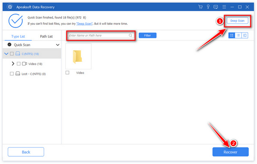
Task: Maximize the Data Recovery window
Action: click(x=240, y=7)
